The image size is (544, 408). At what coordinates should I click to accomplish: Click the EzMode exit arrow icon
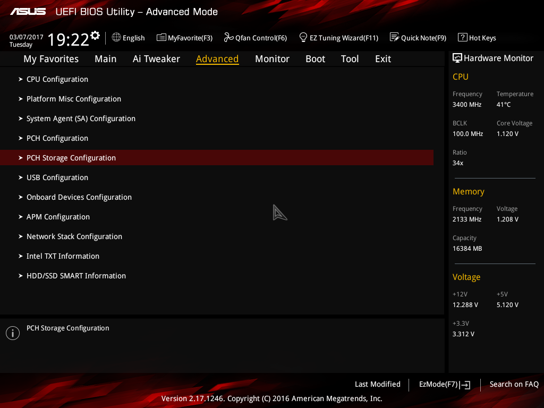465,385
